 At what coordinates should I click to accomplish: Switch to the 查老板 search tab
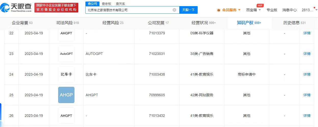click(x=106, y=4)
